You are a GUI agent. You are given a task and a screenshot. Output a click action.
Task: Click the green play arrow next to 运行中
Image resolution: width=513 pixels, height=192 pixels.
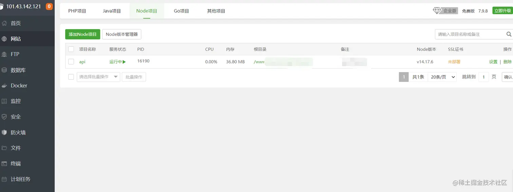[124, 62]
